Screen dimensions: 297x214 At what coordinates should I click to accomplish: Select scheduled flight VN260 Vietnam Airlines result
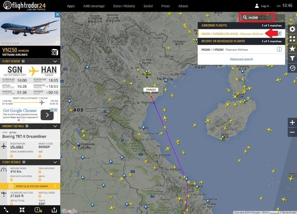coord(241,50)
